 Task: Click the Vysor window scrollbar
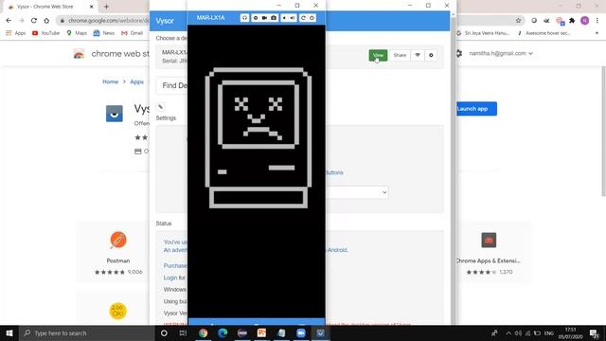(x=453, y=169)
